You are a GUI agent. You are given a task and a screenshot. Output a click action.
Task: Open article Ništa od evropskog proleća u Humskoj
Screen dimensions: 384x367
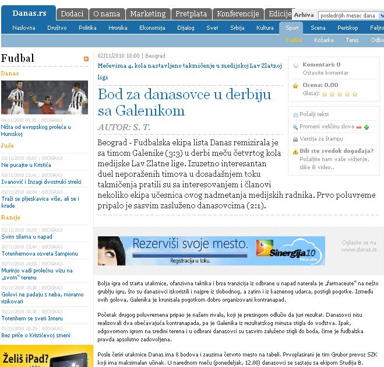36,131
